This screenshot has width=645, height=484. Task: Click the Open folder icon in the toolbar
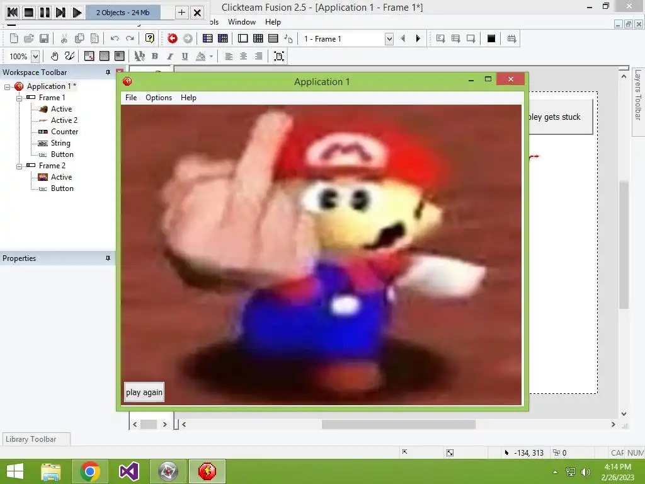29,38
